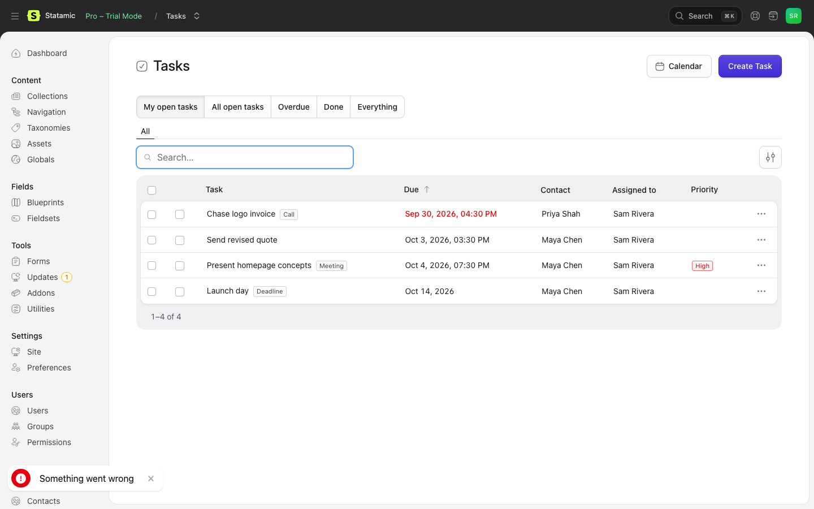814x509 pixels.
Task: Open the global Search button in top bar
Action: click(705, 16)
